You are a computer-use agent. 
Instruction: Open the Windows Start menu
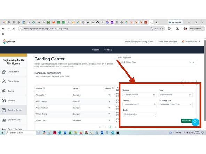[x=2, y=132]
